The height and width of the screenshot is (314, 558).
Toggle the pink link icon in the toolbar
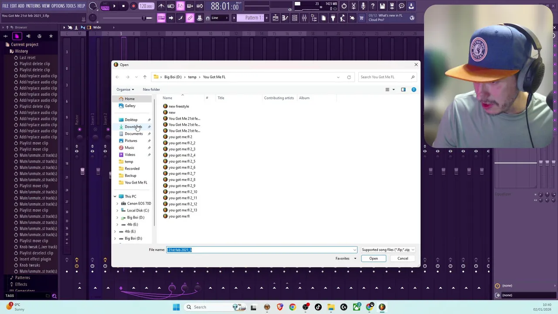pos(190,18)
